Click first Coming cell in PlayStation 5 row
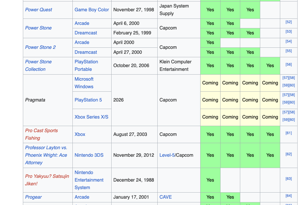Screen dimensions: 306x205 210,100
